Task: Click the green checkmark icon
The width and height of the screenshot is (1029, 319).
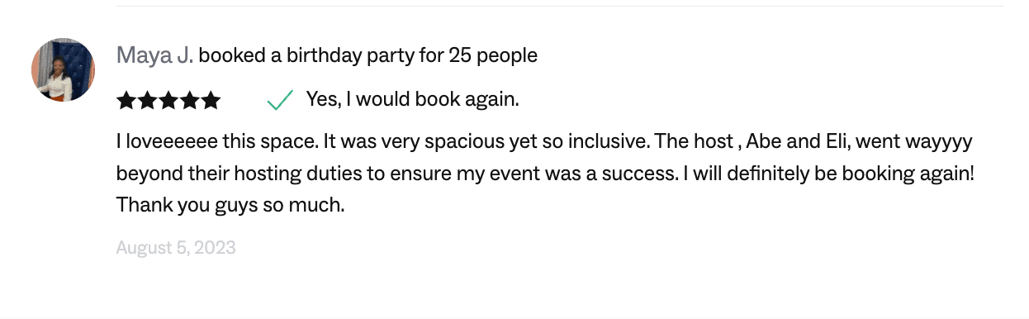Action: 280,101
